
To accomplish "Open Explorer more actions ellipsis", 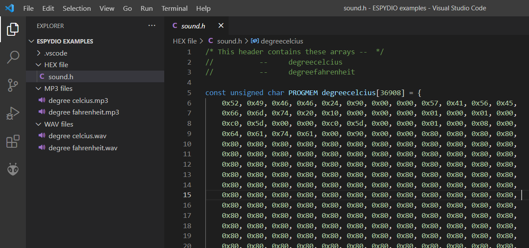I will coord(152,26).
